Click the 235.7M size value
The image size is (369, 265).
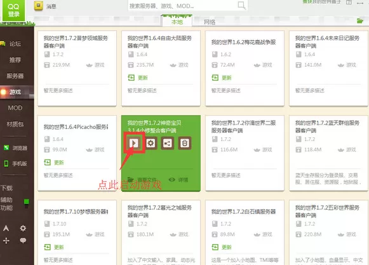[x=145, y=65]
